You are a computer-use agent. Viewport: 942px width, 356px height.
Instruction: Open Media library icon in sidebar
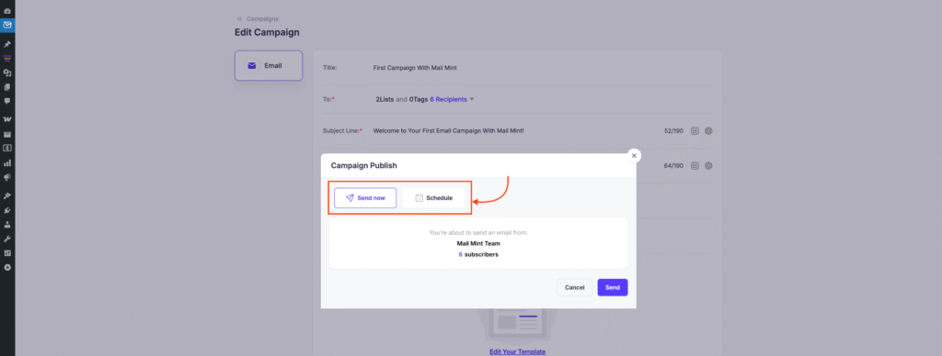tap(7, 73)
